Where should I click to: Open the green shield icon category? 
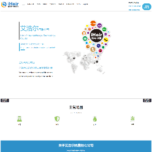pos(57,119)
